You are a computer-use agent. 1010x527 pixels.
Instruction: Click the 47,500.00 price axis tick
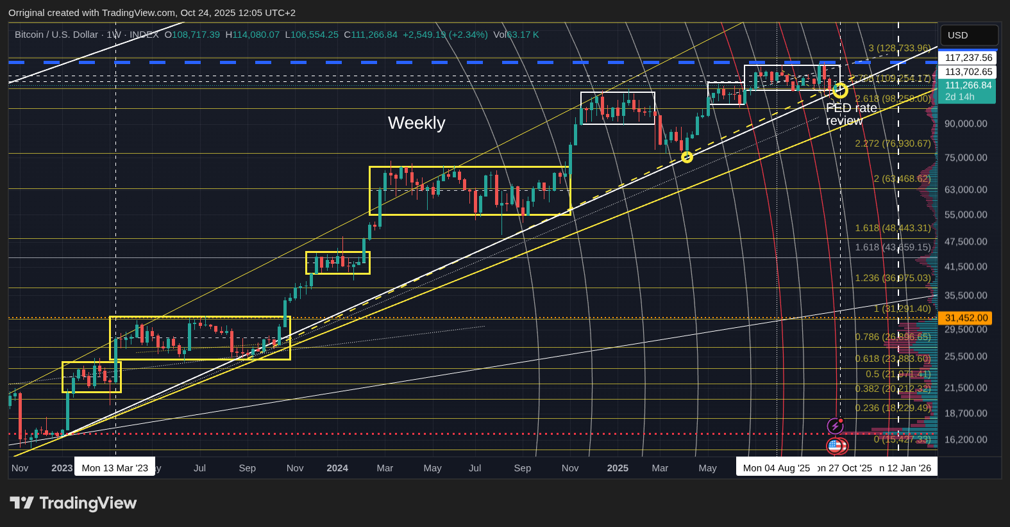(966, 241)
